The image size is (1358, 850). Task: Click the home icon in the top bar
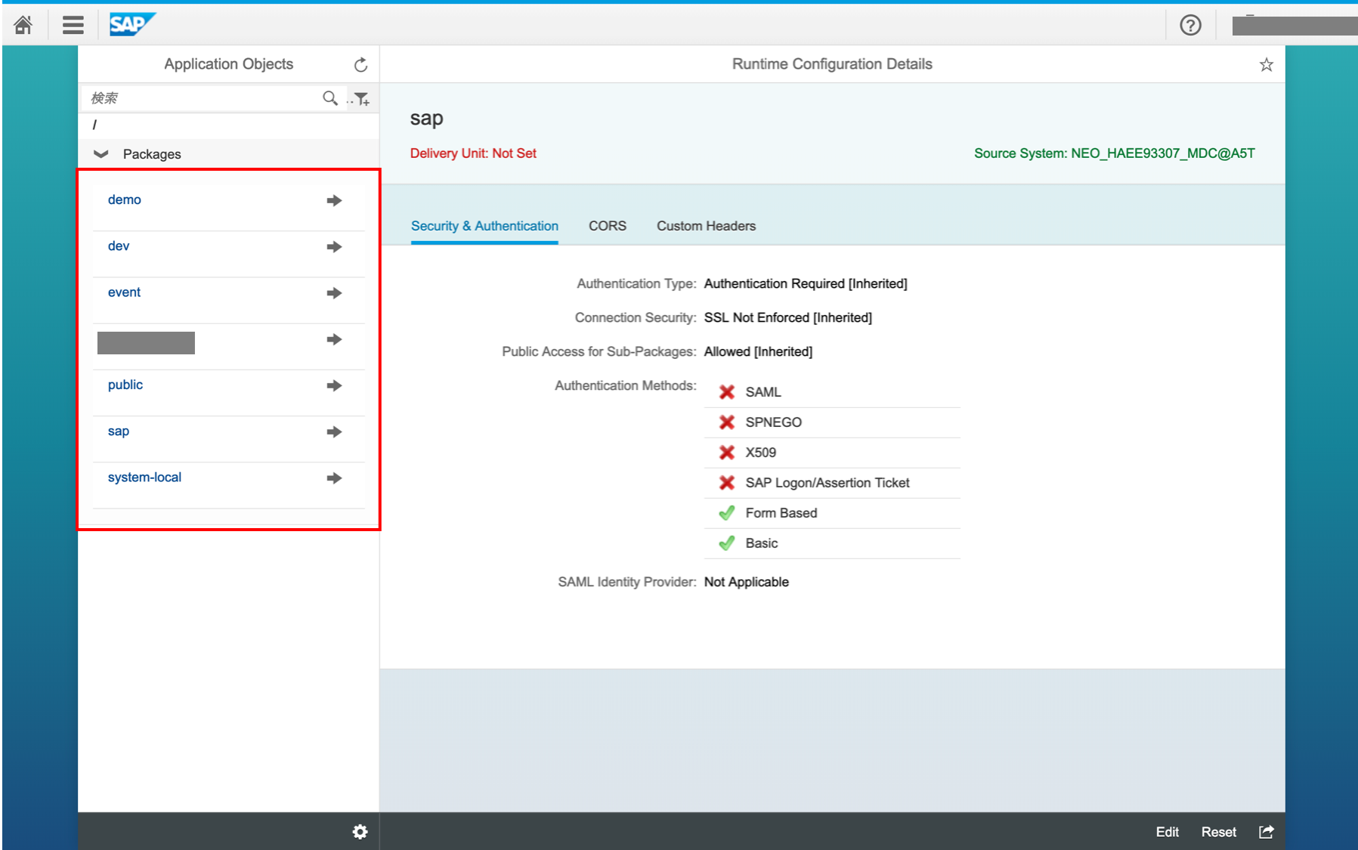tap(23, 25)
